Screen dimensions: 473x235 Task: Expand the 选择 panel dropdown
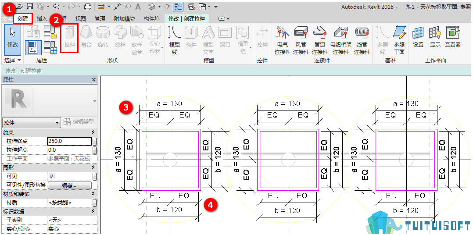[13, 60]
